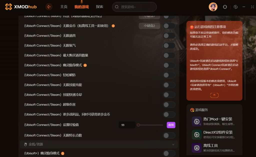Toggle the 无限道具 switch
Viewport: 256px width, 157px height.
(x=169, y=36)
